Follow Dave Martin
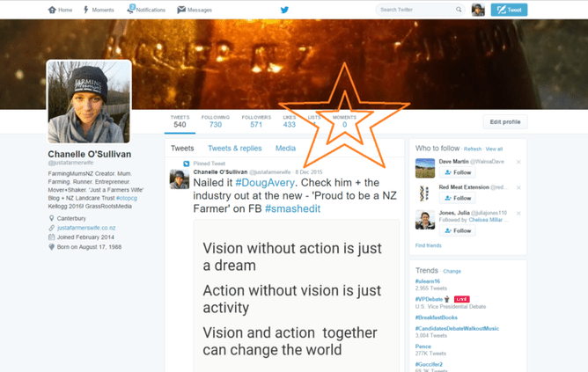This screenshot has height=372, width=588. click(x=458, y=173)
